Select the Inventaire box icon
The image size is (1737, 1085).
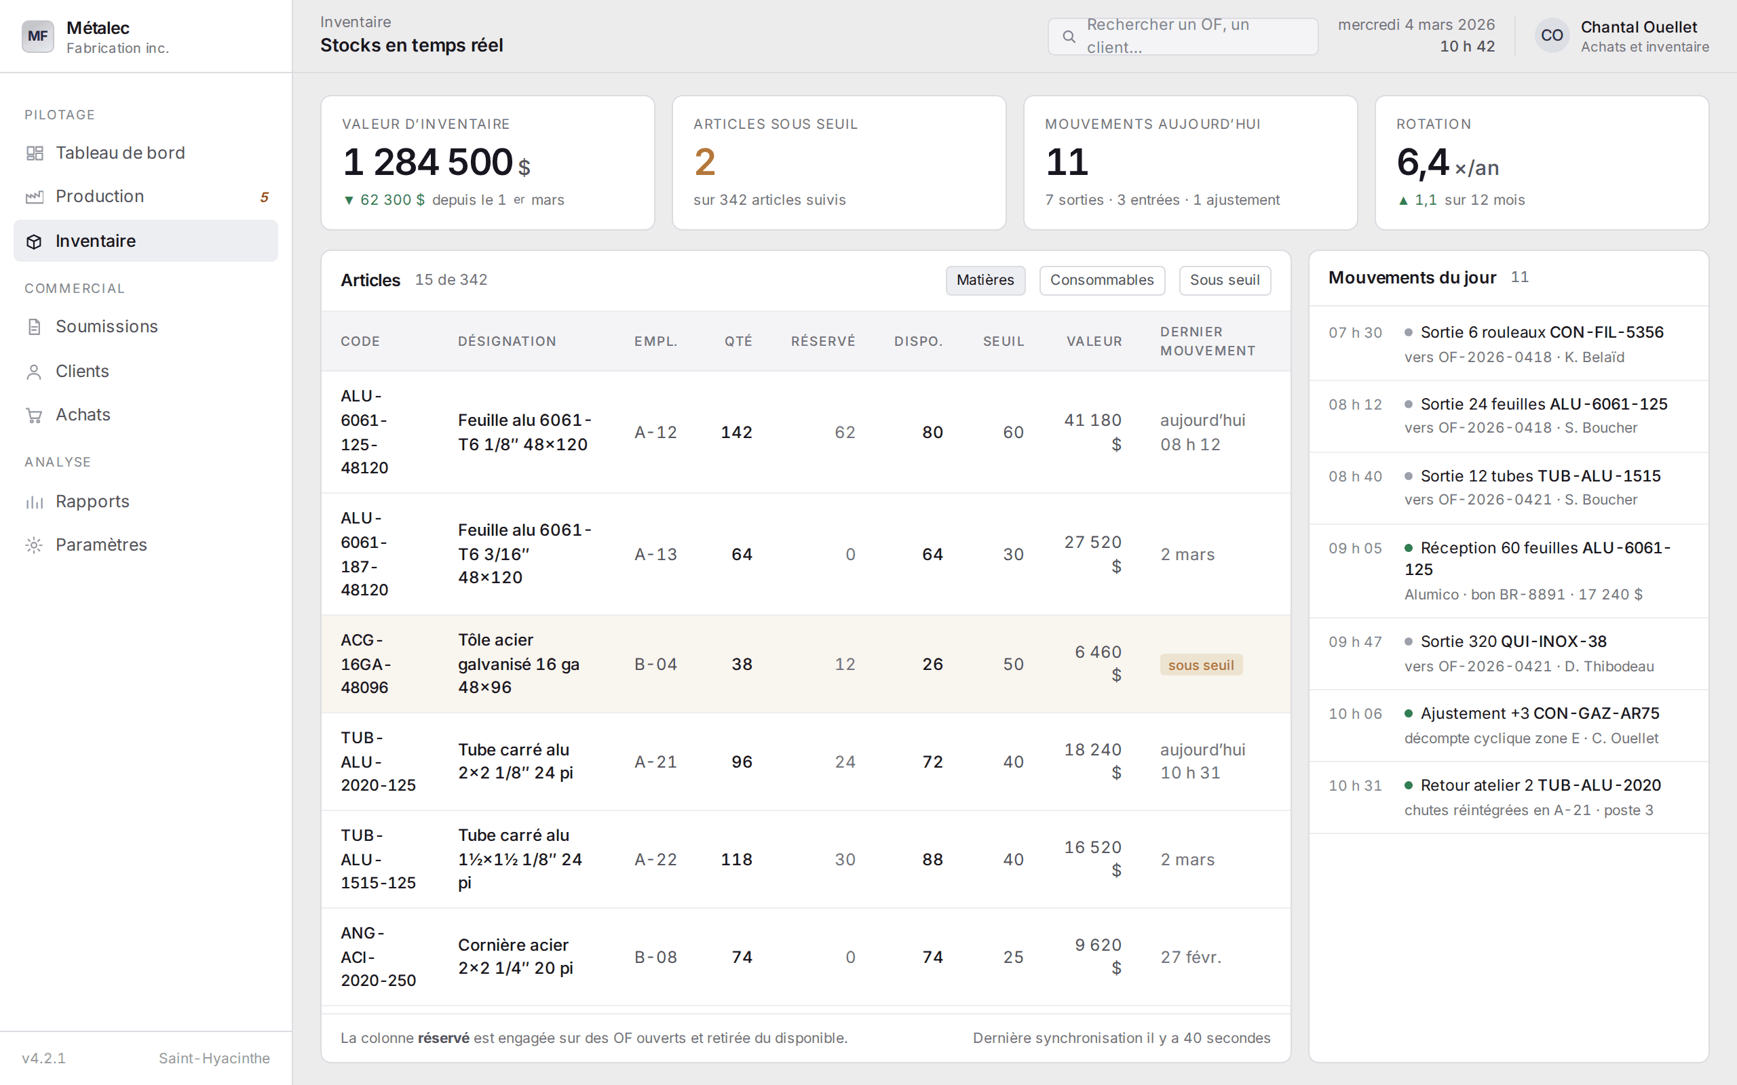[34, 241]
